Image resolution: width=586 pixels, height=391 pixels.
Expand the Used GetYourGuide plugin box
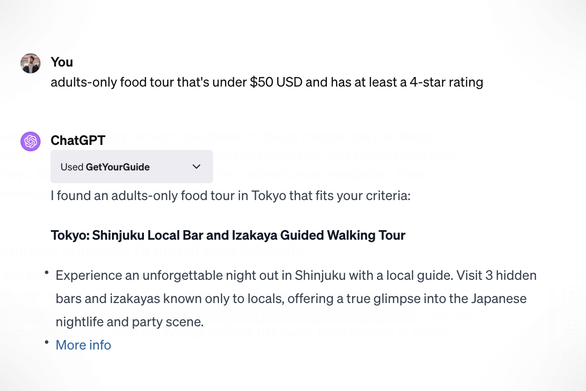132,167
